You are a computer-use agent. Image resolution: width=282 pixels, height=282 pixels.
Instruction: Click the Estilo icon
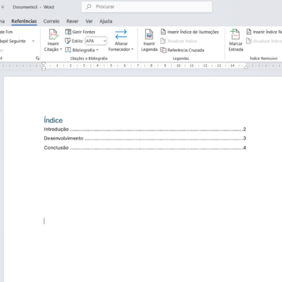[68, 41]
